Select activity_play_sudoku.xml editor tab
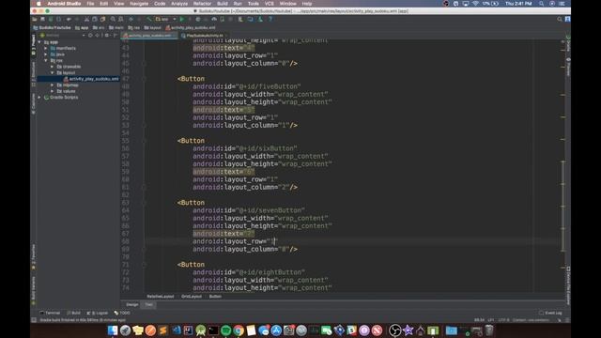 pyautogui.click(x=149, y=36)
